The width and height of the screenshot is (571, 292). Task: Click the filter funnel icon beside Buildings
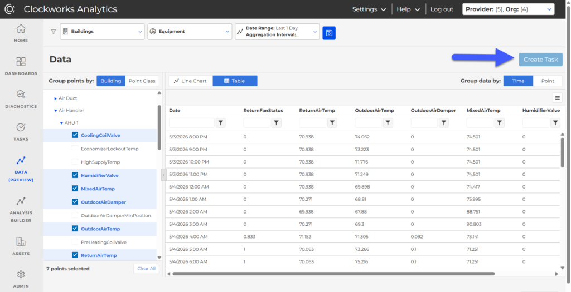[x=54, y=32]
